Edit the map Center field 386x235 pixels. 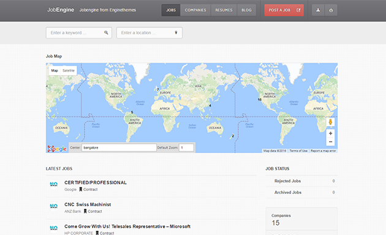(x=119, y=147)
